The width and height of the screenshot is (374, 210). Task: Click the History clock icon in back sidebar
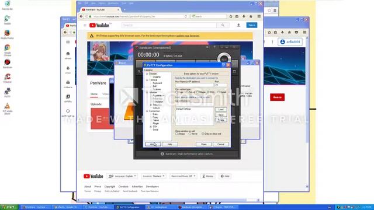pos(68,111)
